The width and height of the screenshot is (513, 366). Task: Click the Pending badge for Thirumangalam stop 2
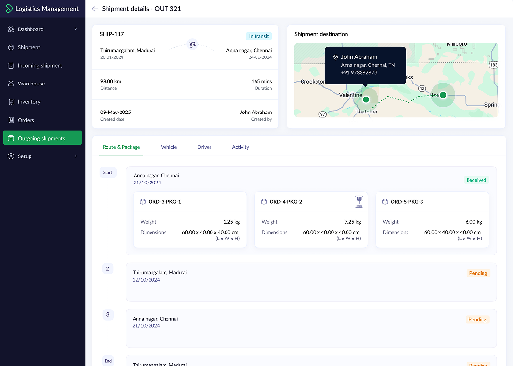(478, 273)
